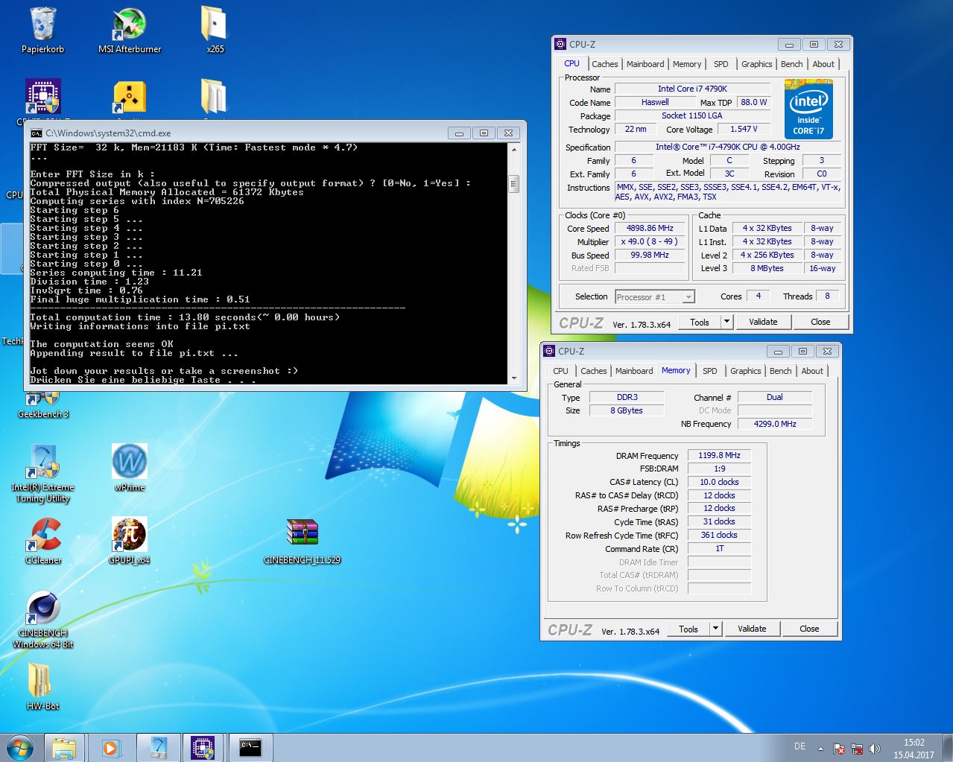Show hidden tray icons arrow
This screenshot has width=953, height=762.
point(820,748)
